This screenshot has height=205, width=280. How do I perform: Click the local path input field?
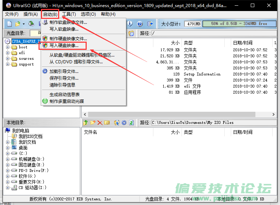tap(212, 122)
